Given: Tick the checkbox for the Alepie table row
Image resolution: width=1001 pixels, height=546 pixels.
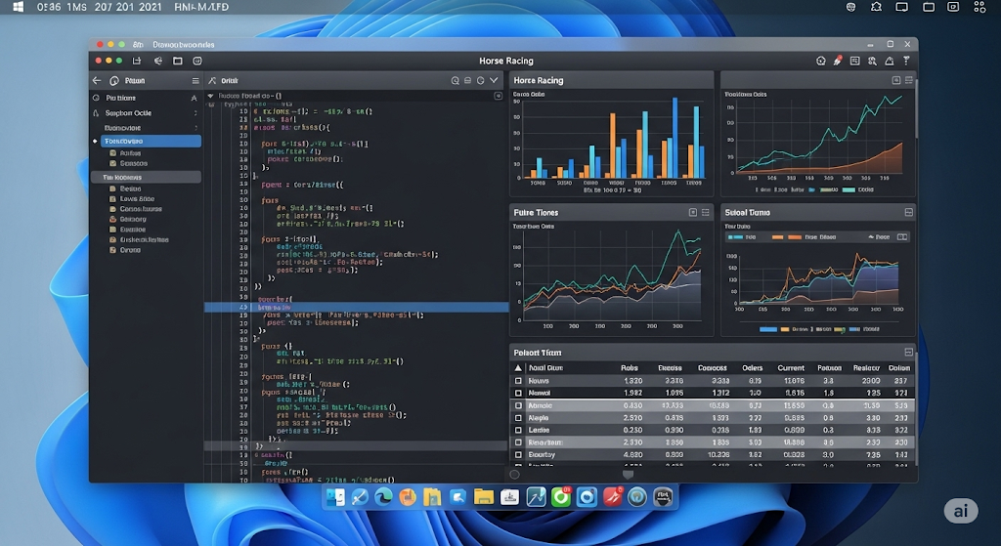Looking at the screenshot, I should pos(518,417).
